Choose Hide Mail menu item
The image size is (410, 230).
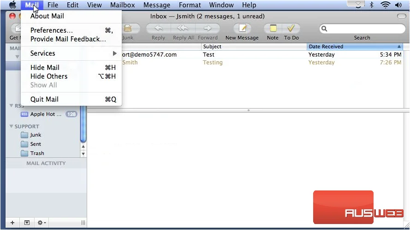click(x=71, y=68)
